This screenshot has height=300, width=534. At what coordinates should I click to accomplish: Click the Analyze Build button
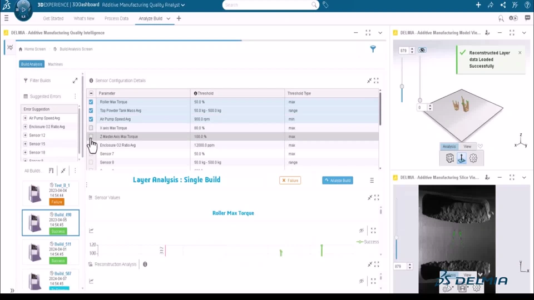click(338, 180)
